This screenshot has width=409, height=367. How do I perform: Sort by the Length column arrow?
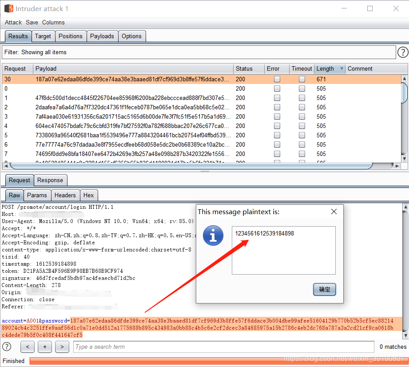341,69
